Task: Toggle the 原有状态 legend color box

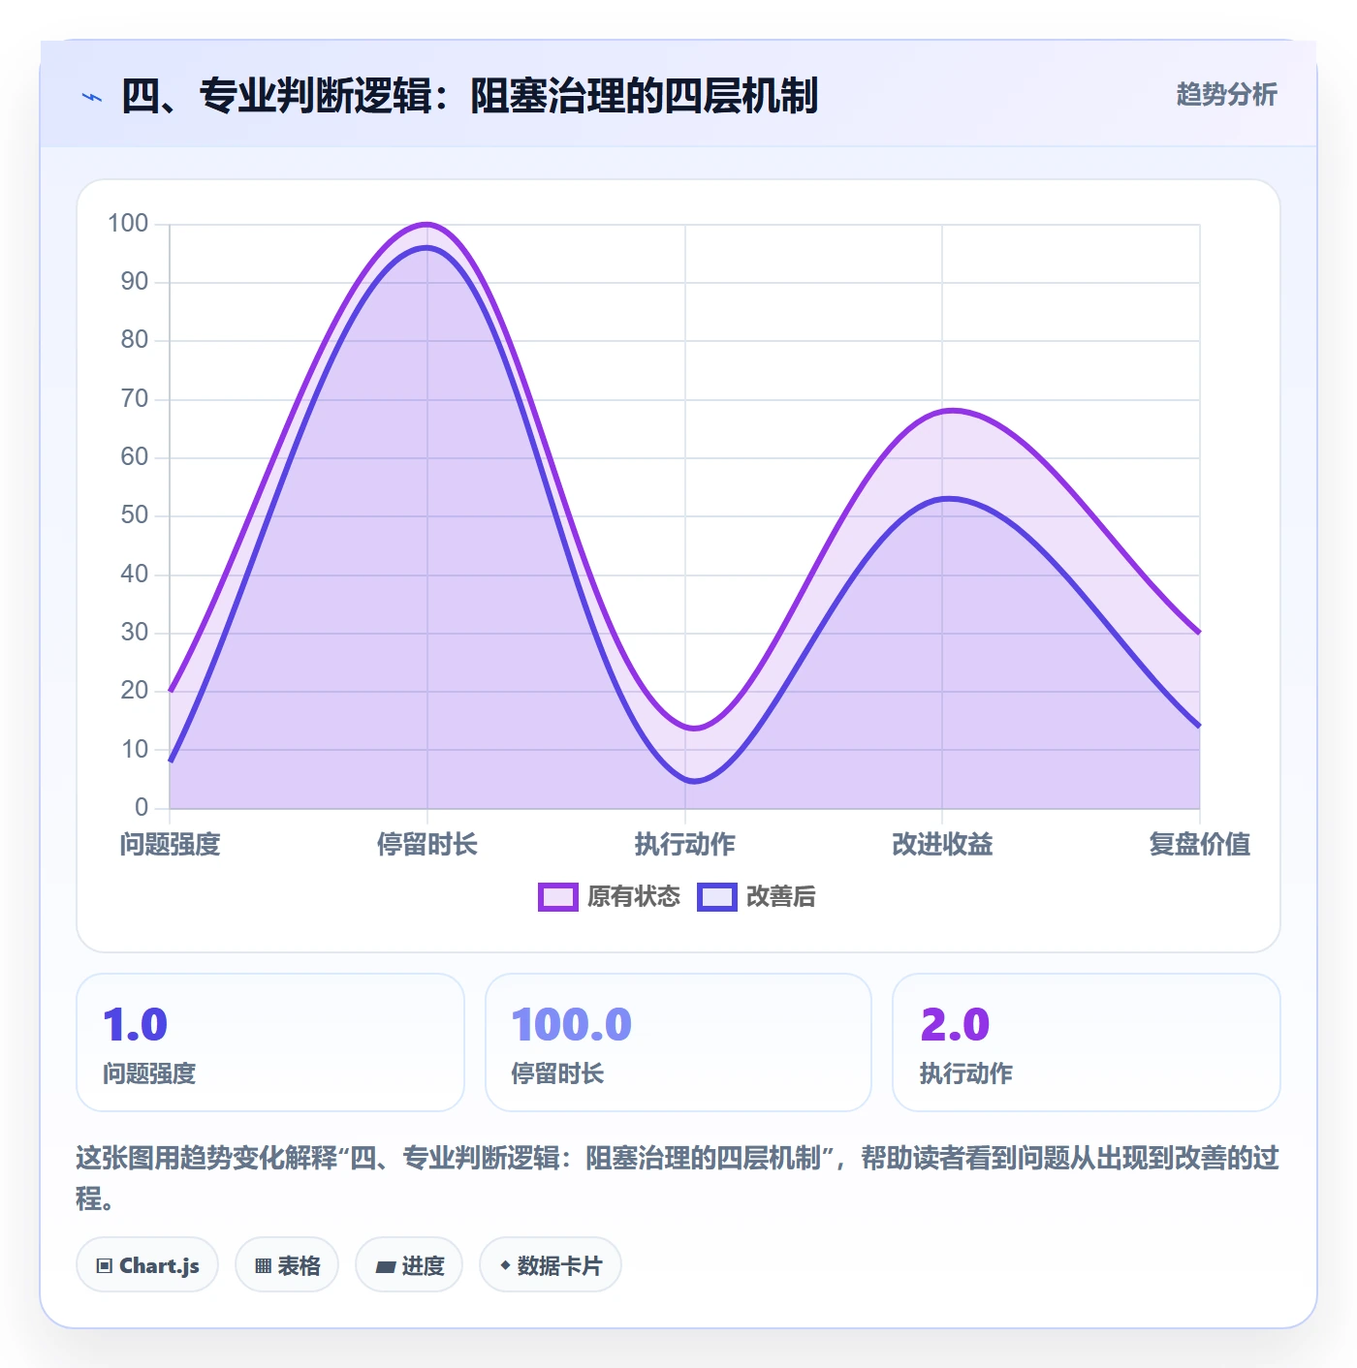Action: pyautogui.click(x=557, y=897)
